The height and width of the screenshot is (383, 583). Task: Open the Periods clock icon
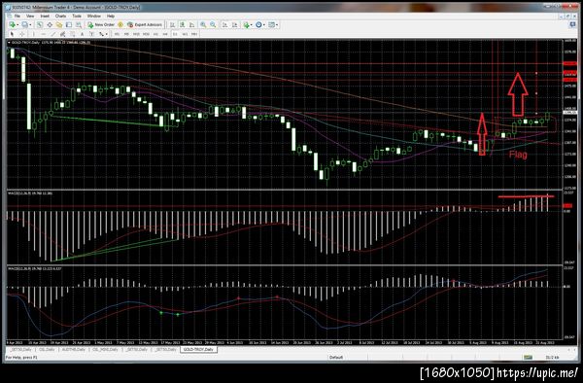pyautogui.click(x=258, y=24)
